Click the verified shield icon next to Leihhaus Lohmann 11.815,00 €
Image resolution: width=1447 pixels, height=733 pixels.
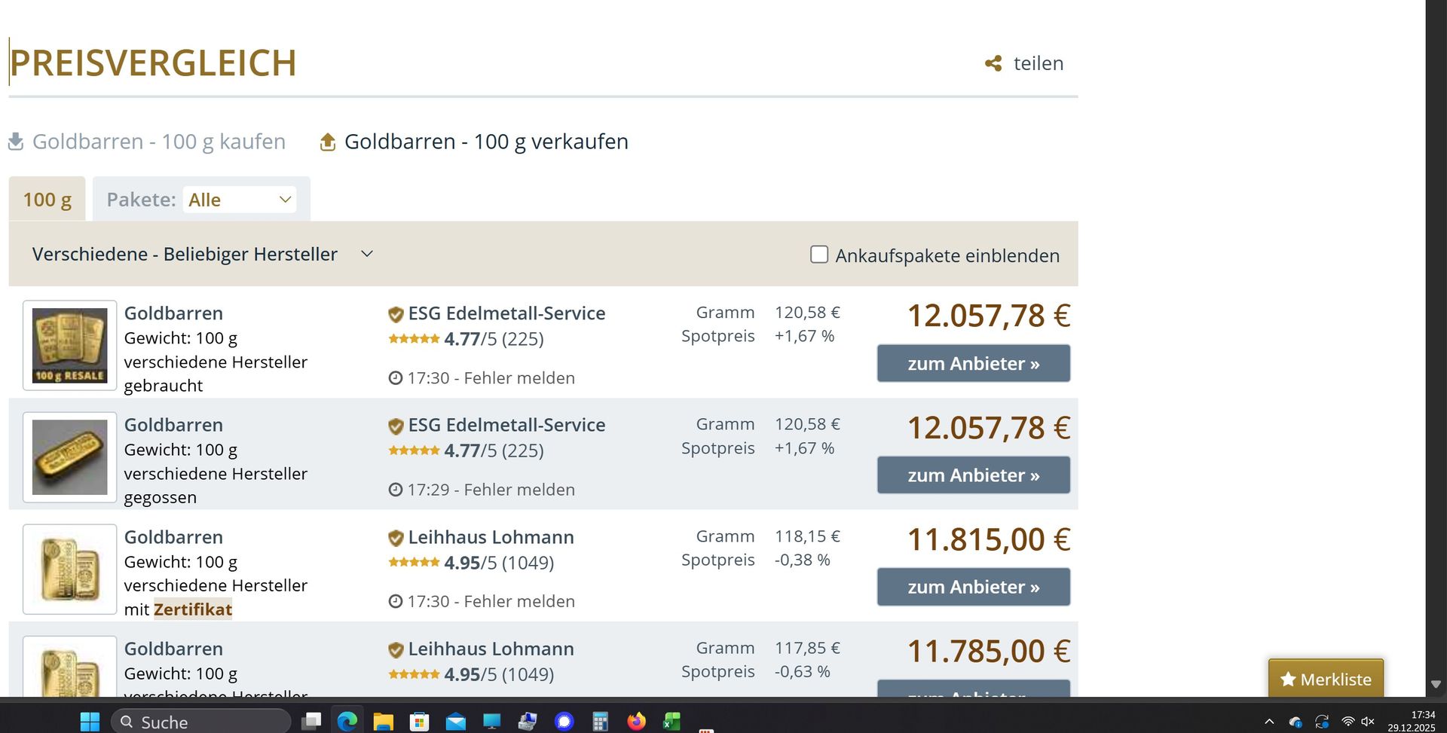click(x=396, y=538)
